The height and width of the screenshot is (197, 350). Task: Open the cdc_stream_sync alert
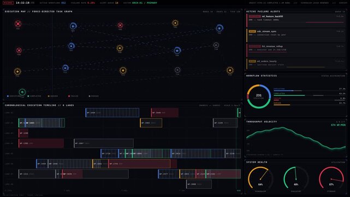click(x=296, y=35)
